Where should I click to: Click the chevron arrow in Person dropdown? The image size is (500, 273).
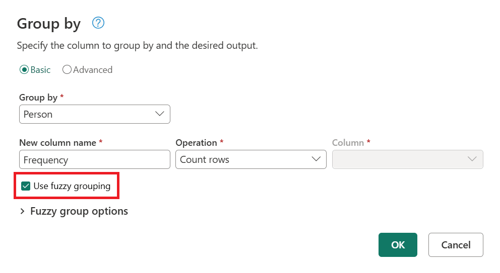pyautogui.click(x=159, y=114)
